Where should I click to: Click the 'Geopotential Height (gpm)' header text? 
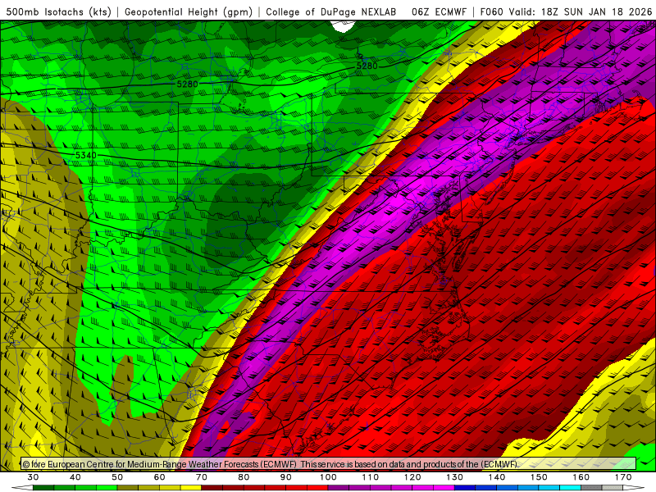(189, 11)
